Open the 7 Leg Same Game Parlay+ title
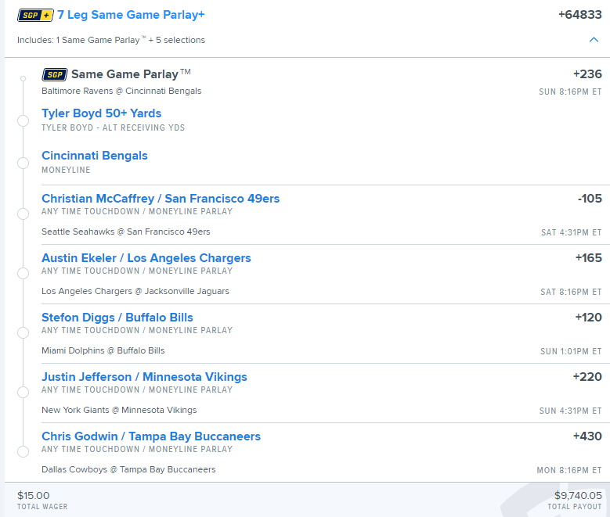The image size is (610, 517). (x=131, y=15)
